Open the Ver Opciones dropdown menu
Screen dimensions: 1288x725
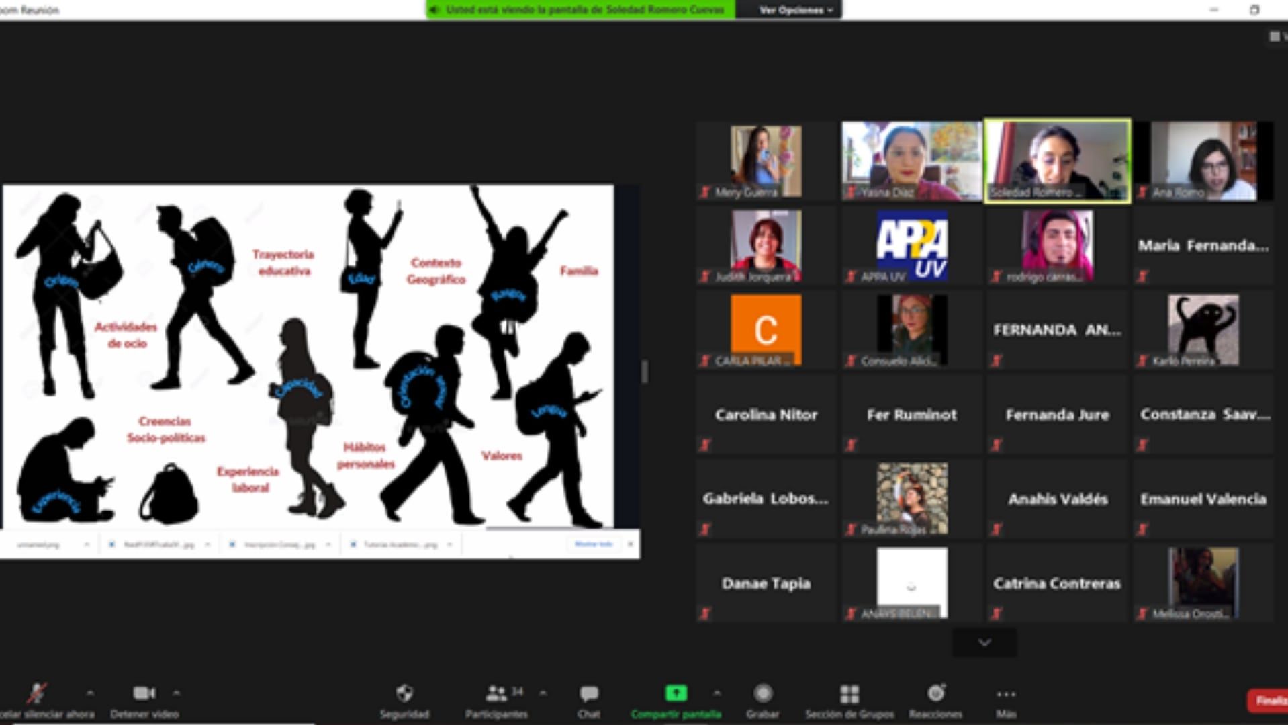795,10
